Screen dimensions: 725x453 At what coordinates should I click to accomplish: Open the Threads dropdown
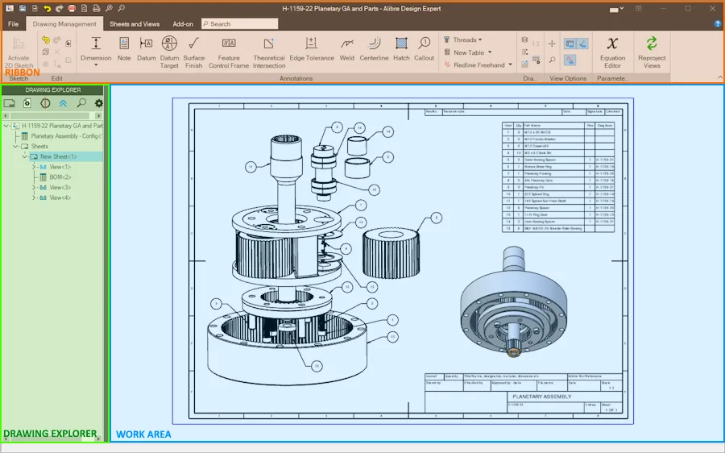463,39
